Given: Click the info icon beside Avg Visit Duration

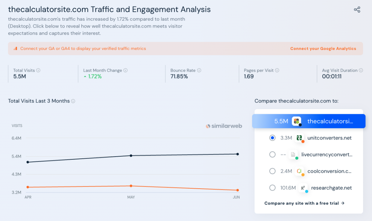Looking at the screenshot, I should 361,70.
